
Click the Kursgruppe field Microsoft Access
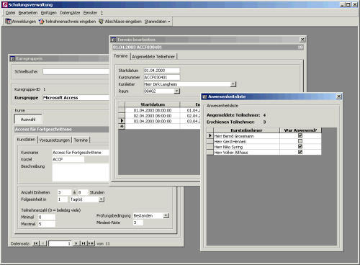click(x=76, y=98)
